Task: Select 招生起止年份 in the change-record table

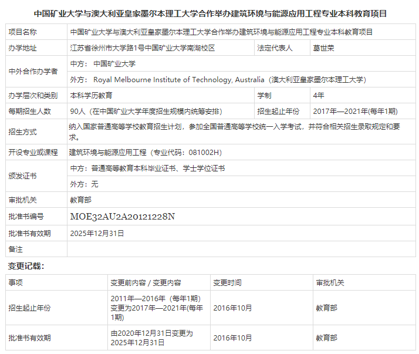Action: tap(30, 308)
